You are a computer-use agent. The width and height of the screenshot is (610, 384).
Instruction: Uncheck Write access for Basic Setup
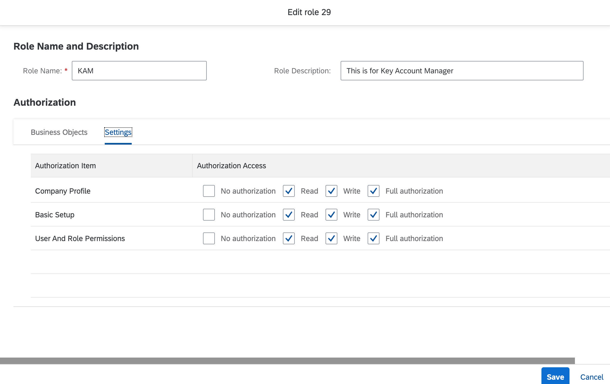[x=331, y=215]
